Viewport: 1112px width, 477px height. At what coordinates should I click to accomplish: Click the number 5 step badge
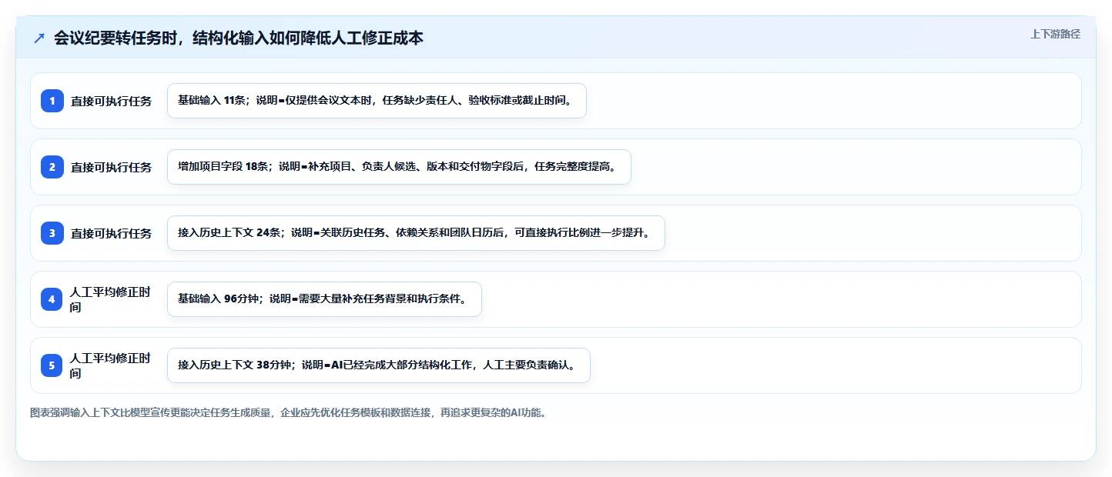click(x=52, y=365)
